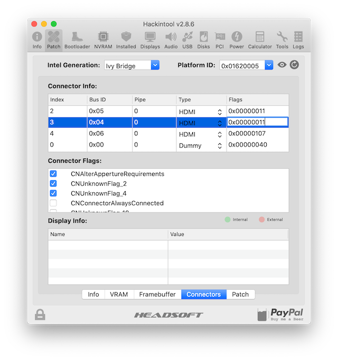Toggle CNAlterAppertureRequirements checkbox
The width and height of the screenshot is (338, 360).
coord(53,174)
